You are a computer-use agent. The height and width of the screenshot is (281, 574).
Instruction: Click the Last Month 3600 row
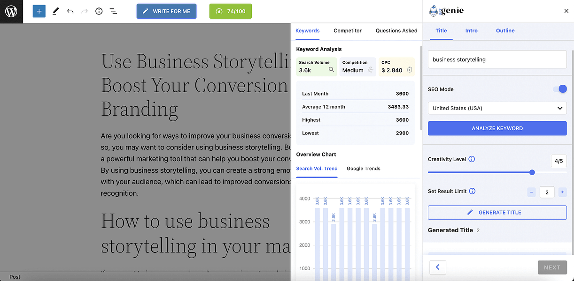[x=356, y=94]
